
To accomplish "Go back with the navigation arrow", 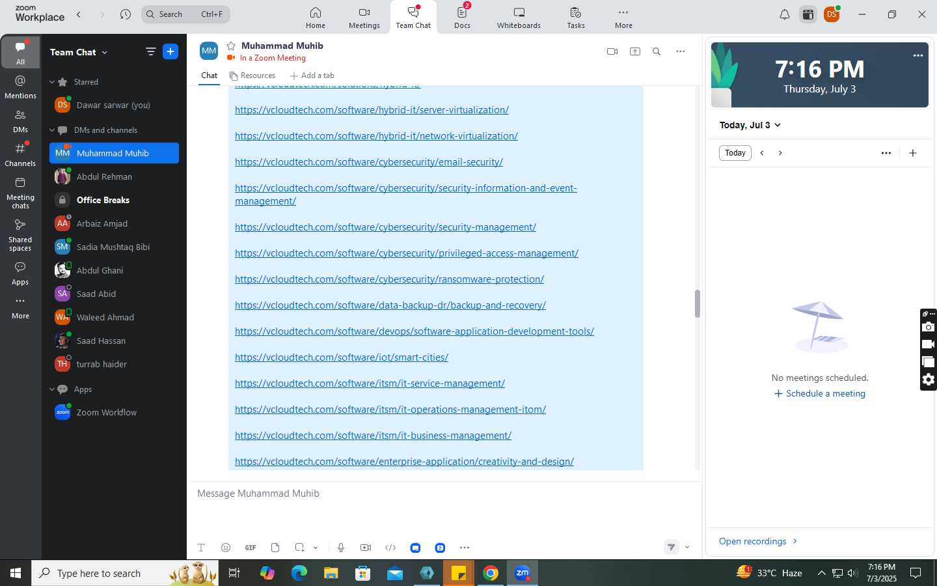I will click(x=79, y=14).
